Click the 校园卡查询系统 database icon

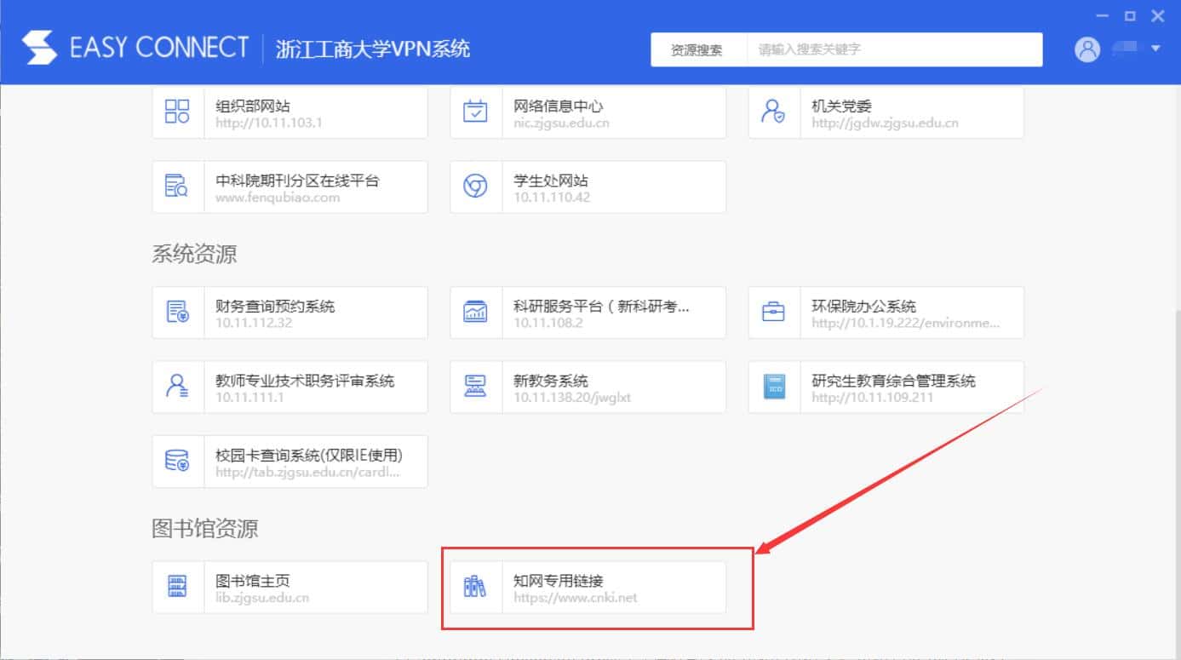177,461
